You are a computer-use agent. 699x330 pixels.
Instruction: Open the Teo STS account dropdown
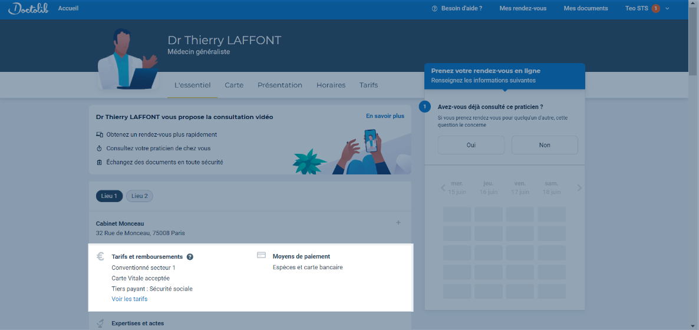click(667, 8)
